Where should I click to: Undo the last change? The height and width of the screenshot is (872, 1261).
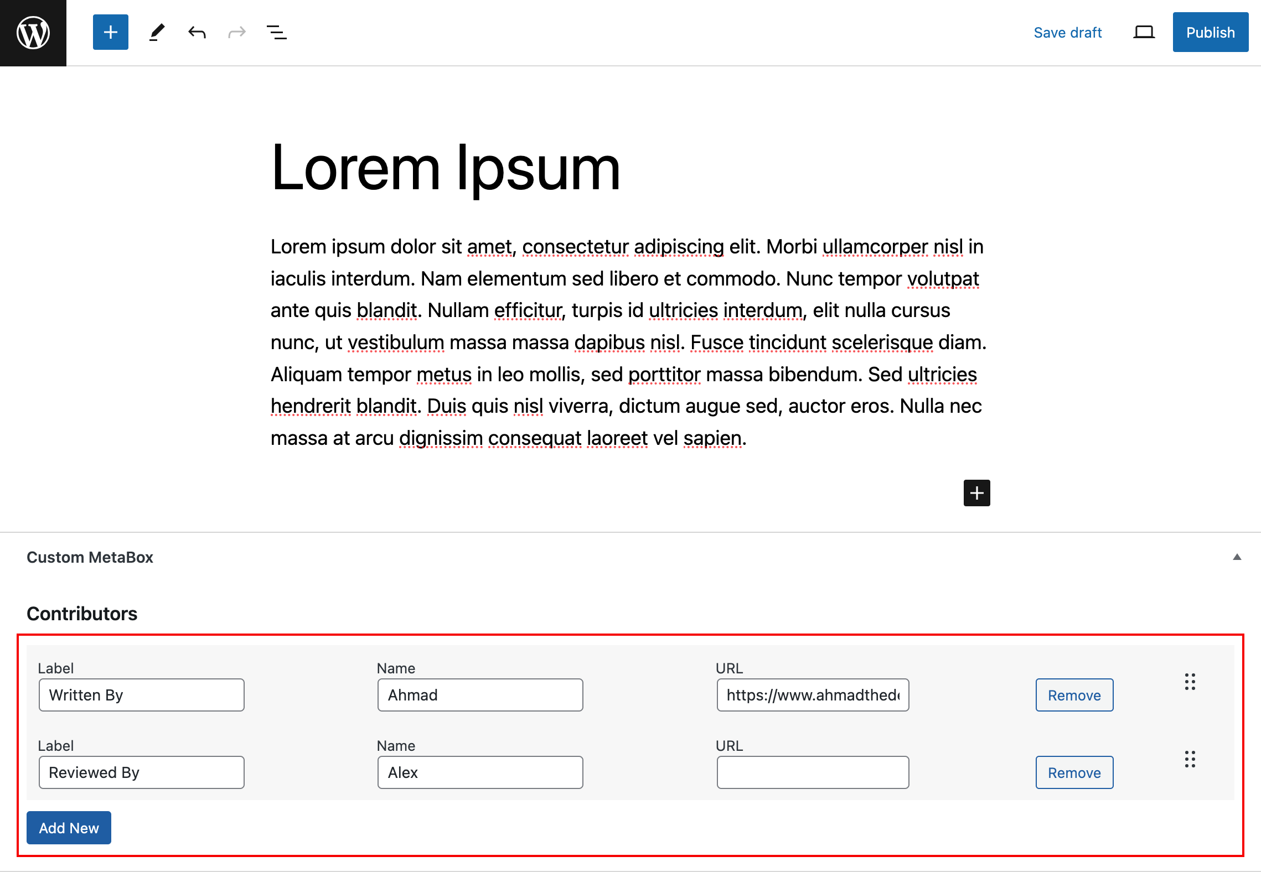tap(197, 32)
